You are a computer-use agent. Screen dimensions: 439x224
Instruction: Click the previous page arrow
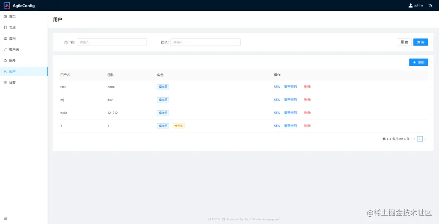[414, 139]
